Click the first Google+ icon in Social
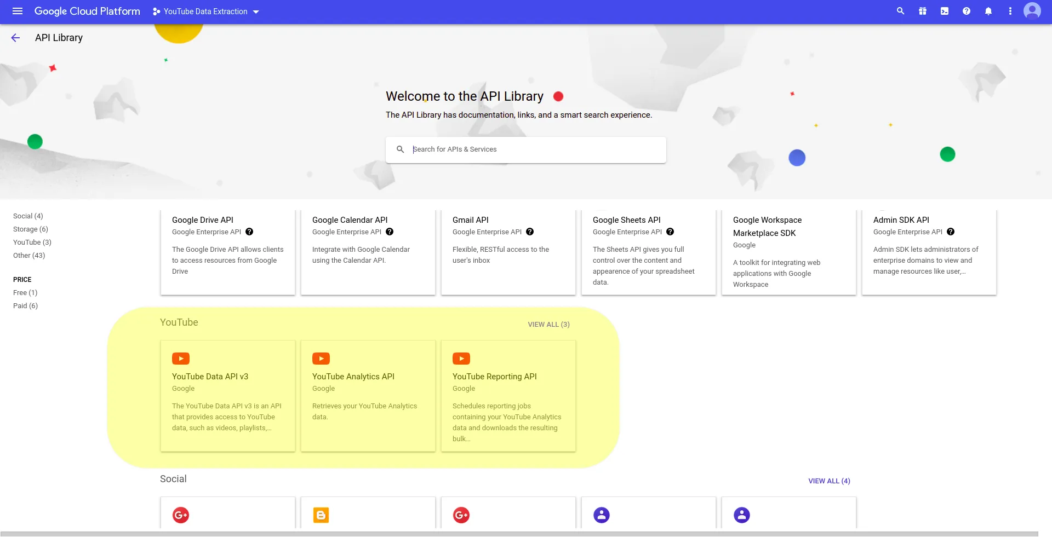 click(x=181, y=515)
